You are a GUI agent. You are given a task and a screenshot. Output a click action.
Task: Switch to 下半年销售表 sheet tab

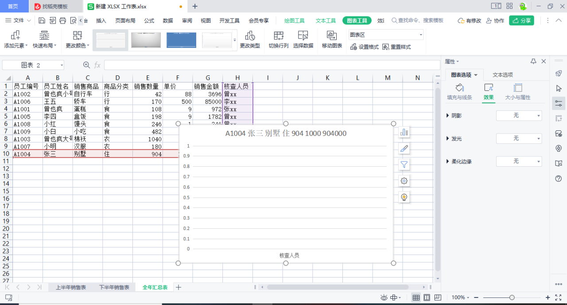(114, 287)
